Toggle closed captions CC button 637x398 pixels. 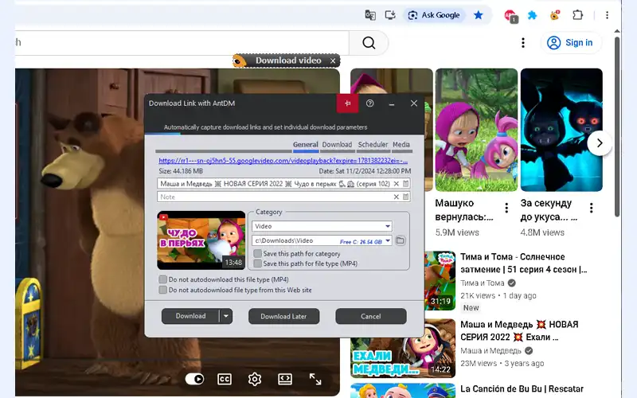pos(225,380)
